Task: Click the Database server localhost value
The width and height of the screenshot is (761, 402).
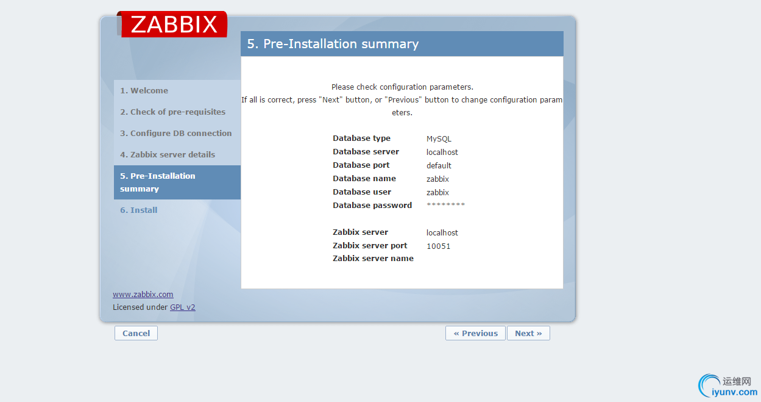Action: [x=442, y=153]
